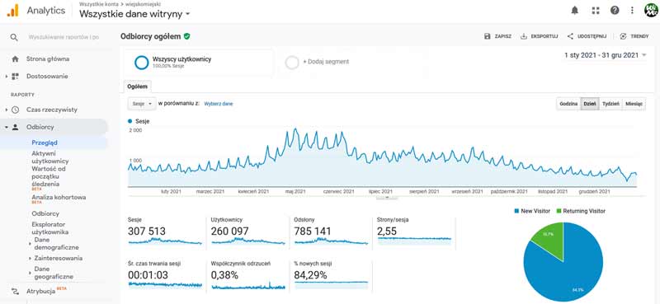Open the Google apps grid icon
The width and height of the screenshot is (660, 304).
coord(595,11)
